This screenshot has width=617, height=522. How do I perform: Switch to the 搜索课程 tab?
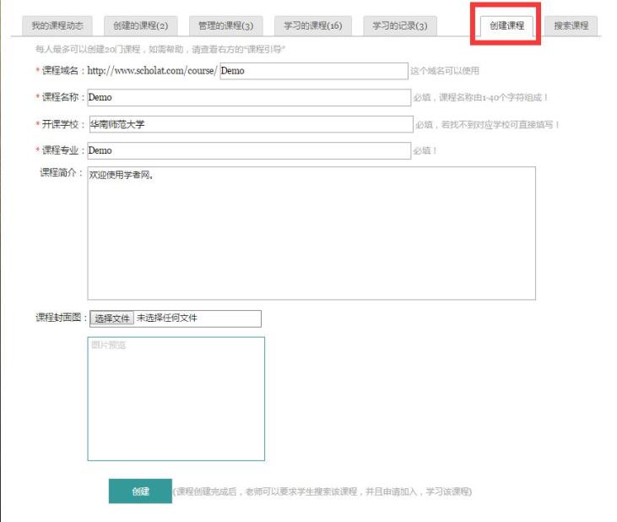click(571, 26)
